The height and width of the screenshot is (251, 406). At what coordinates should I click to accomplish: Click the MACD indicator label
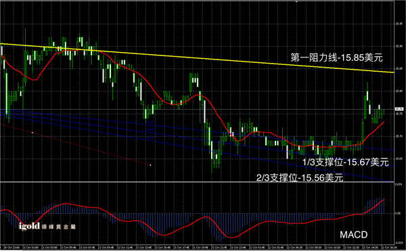pos(353,235)
